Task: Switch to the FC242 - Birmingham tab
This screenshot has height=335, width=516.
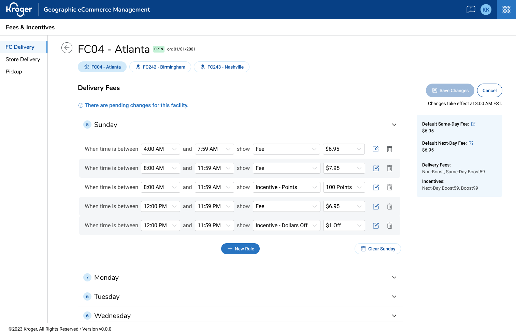Action: point(160,67)
